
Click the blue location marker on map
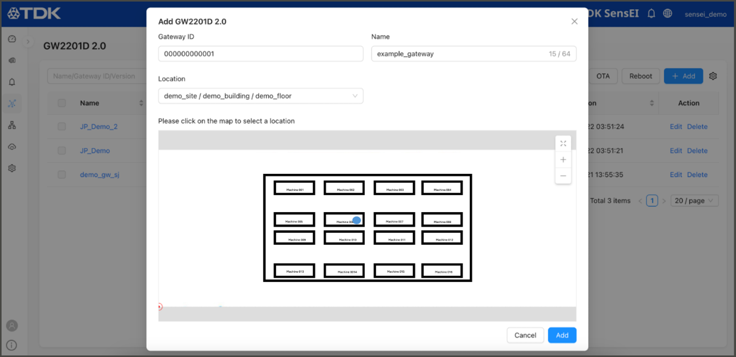click(357, 220)
